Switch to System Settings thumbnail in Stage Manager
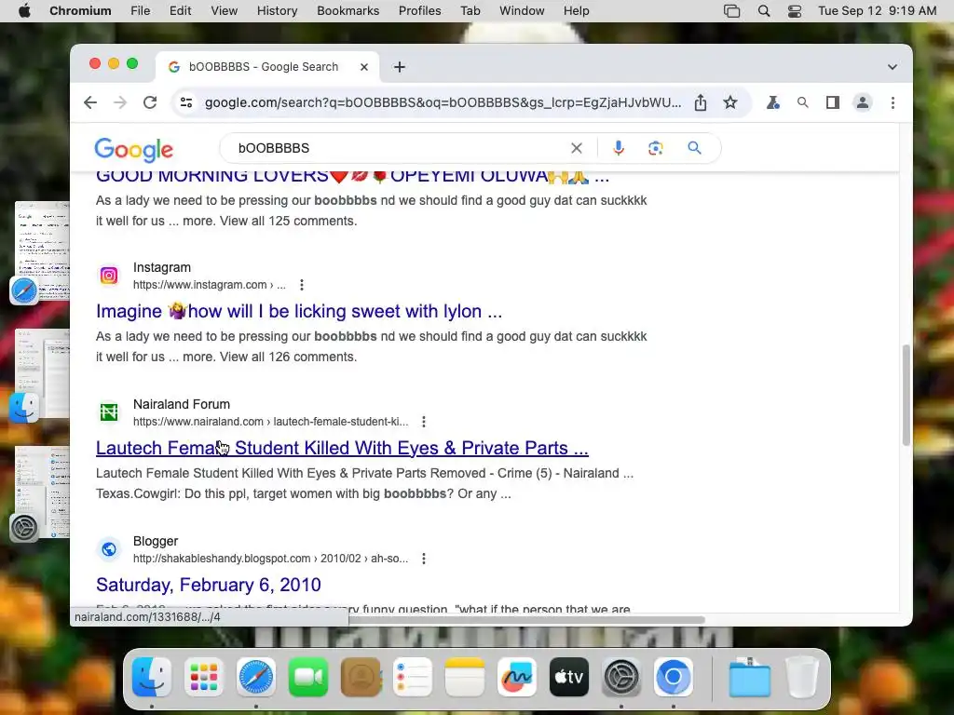The image size is (954, 715). click(x=42, y=492)
